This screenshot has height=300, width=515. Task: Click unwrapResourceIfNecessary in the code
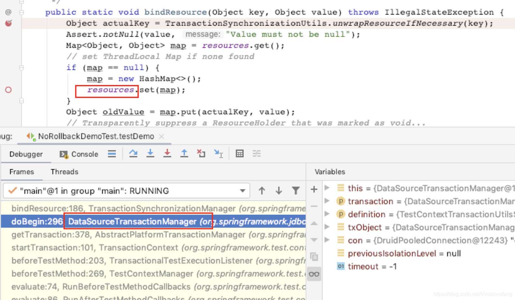pyautogui.click(x=398, y=23)
